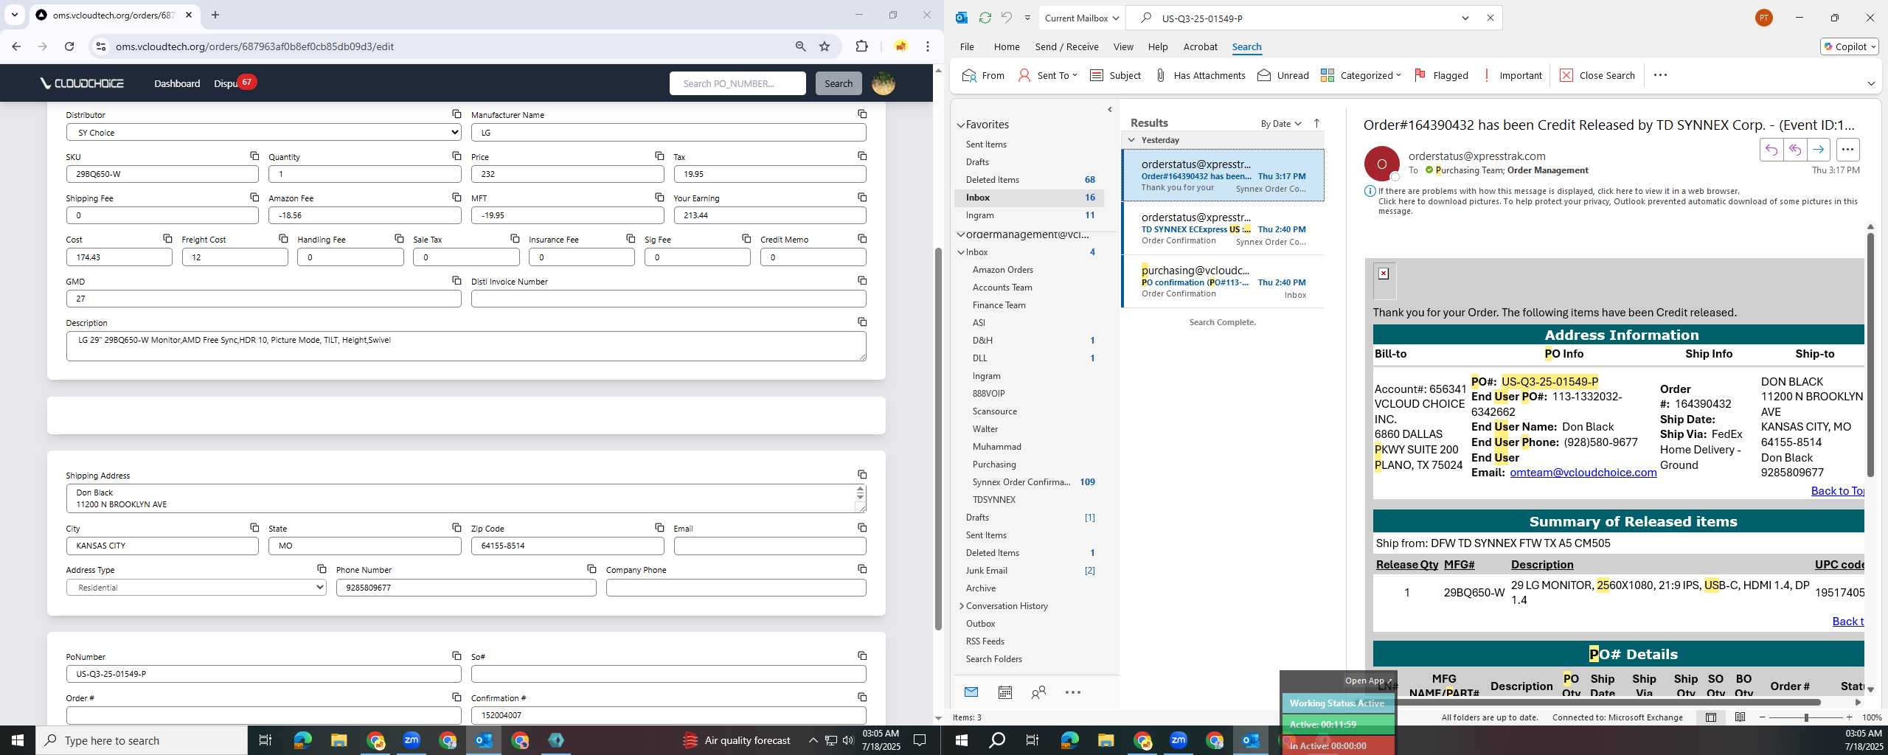Image resolution: width=1888 pixels, height=755 pixels.
Task: Toggle Important search filter
Action: (1512, 75)
